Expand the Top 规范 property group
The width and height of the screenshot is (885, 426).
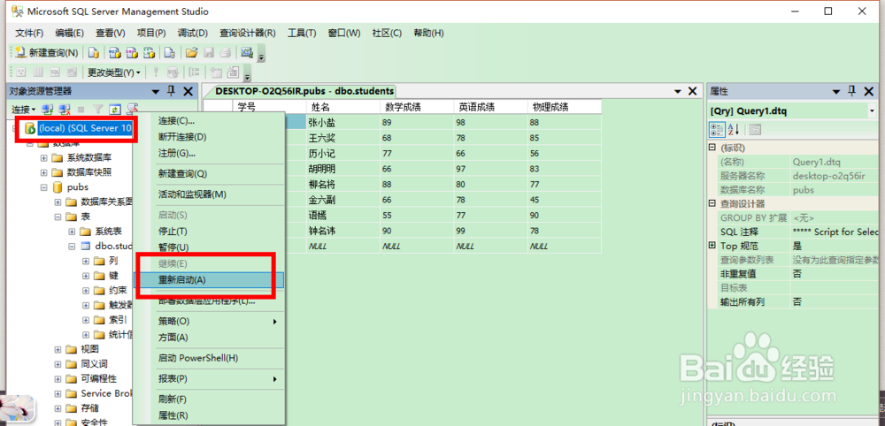click(712, 246)
